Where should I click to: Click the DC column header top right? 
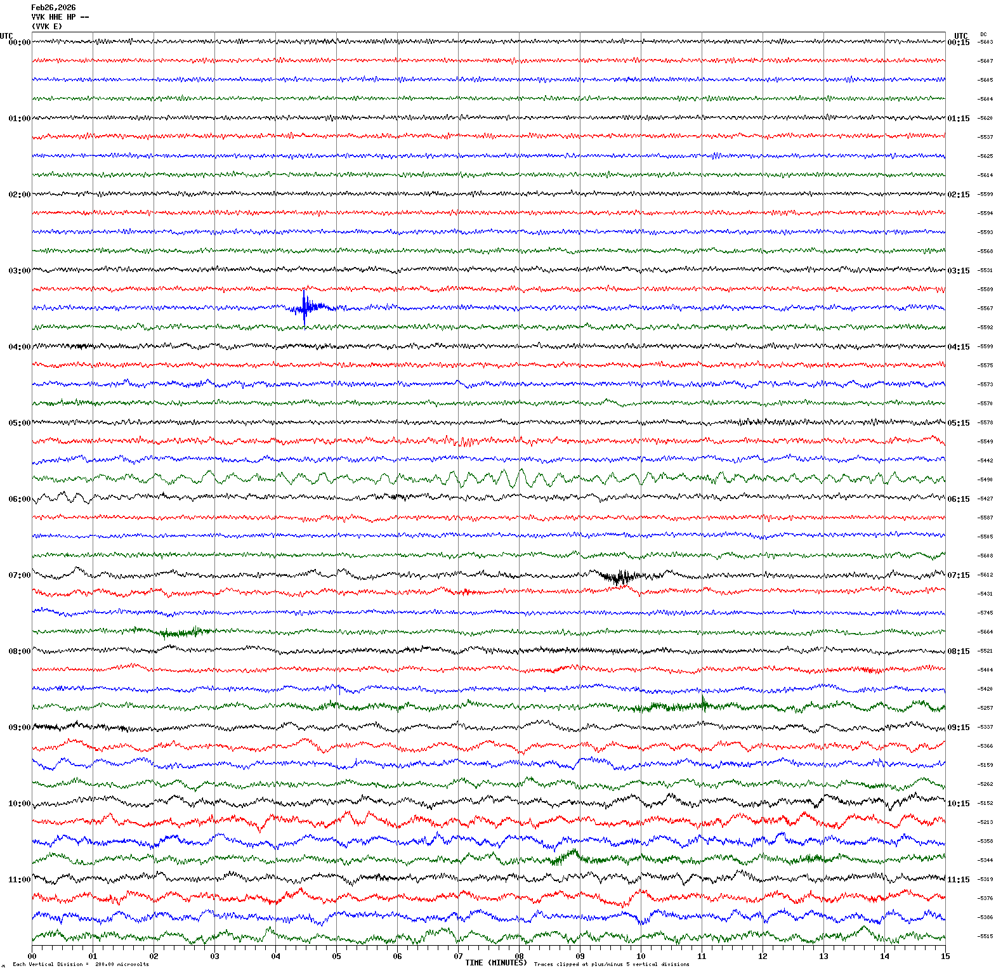[983, 34]
